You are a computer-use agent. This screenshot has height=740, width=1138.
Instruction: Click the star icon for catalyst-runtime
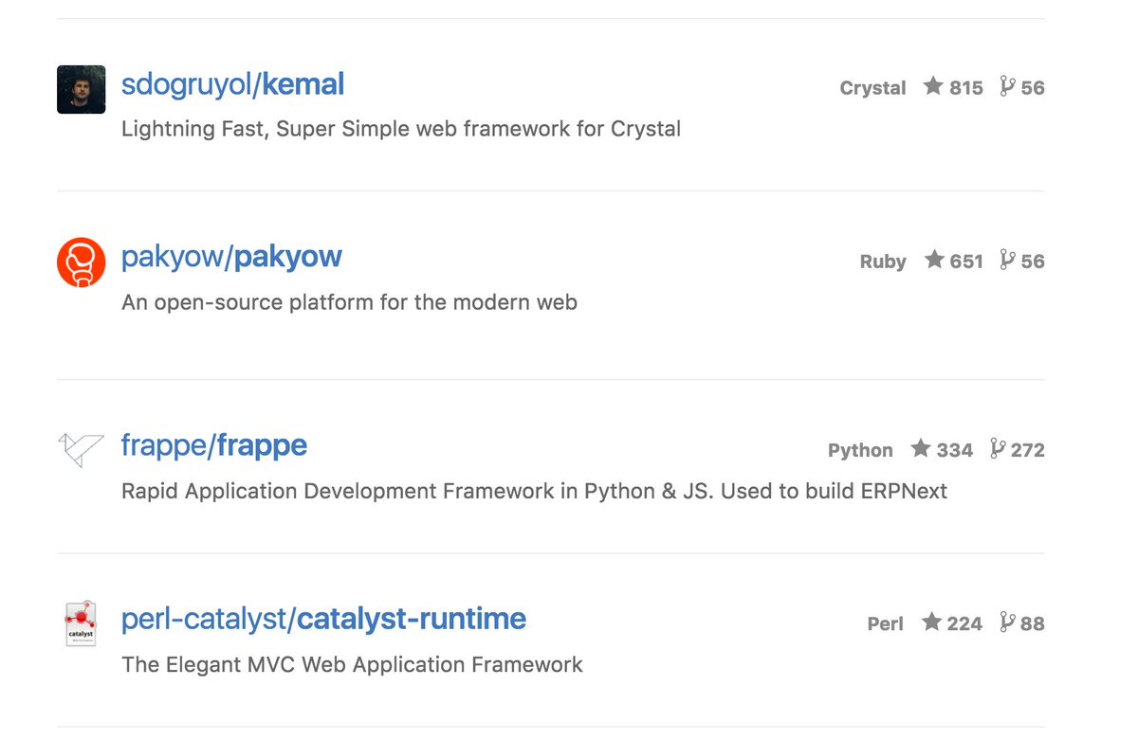point(932,622)
